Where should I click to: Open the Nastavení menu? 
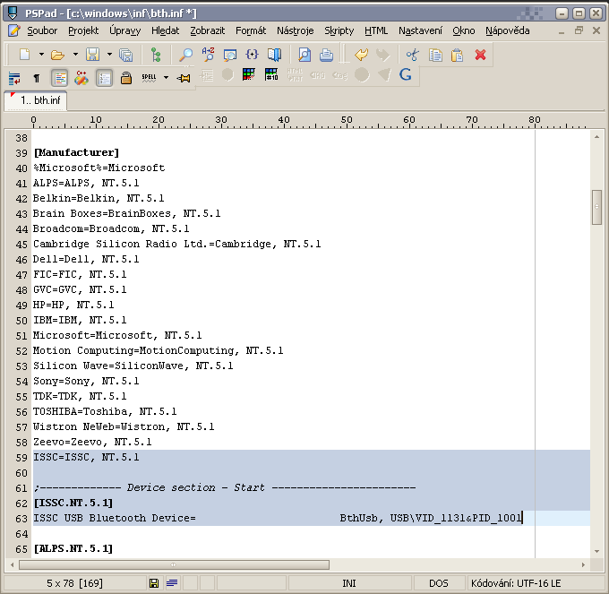tap(420, 30)
